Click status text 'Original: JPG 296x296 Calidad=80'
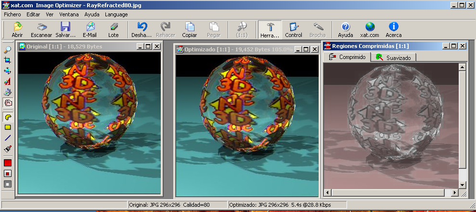Image resolution: width=476 pixels, height=212 pixels. (x=169, y=205)
